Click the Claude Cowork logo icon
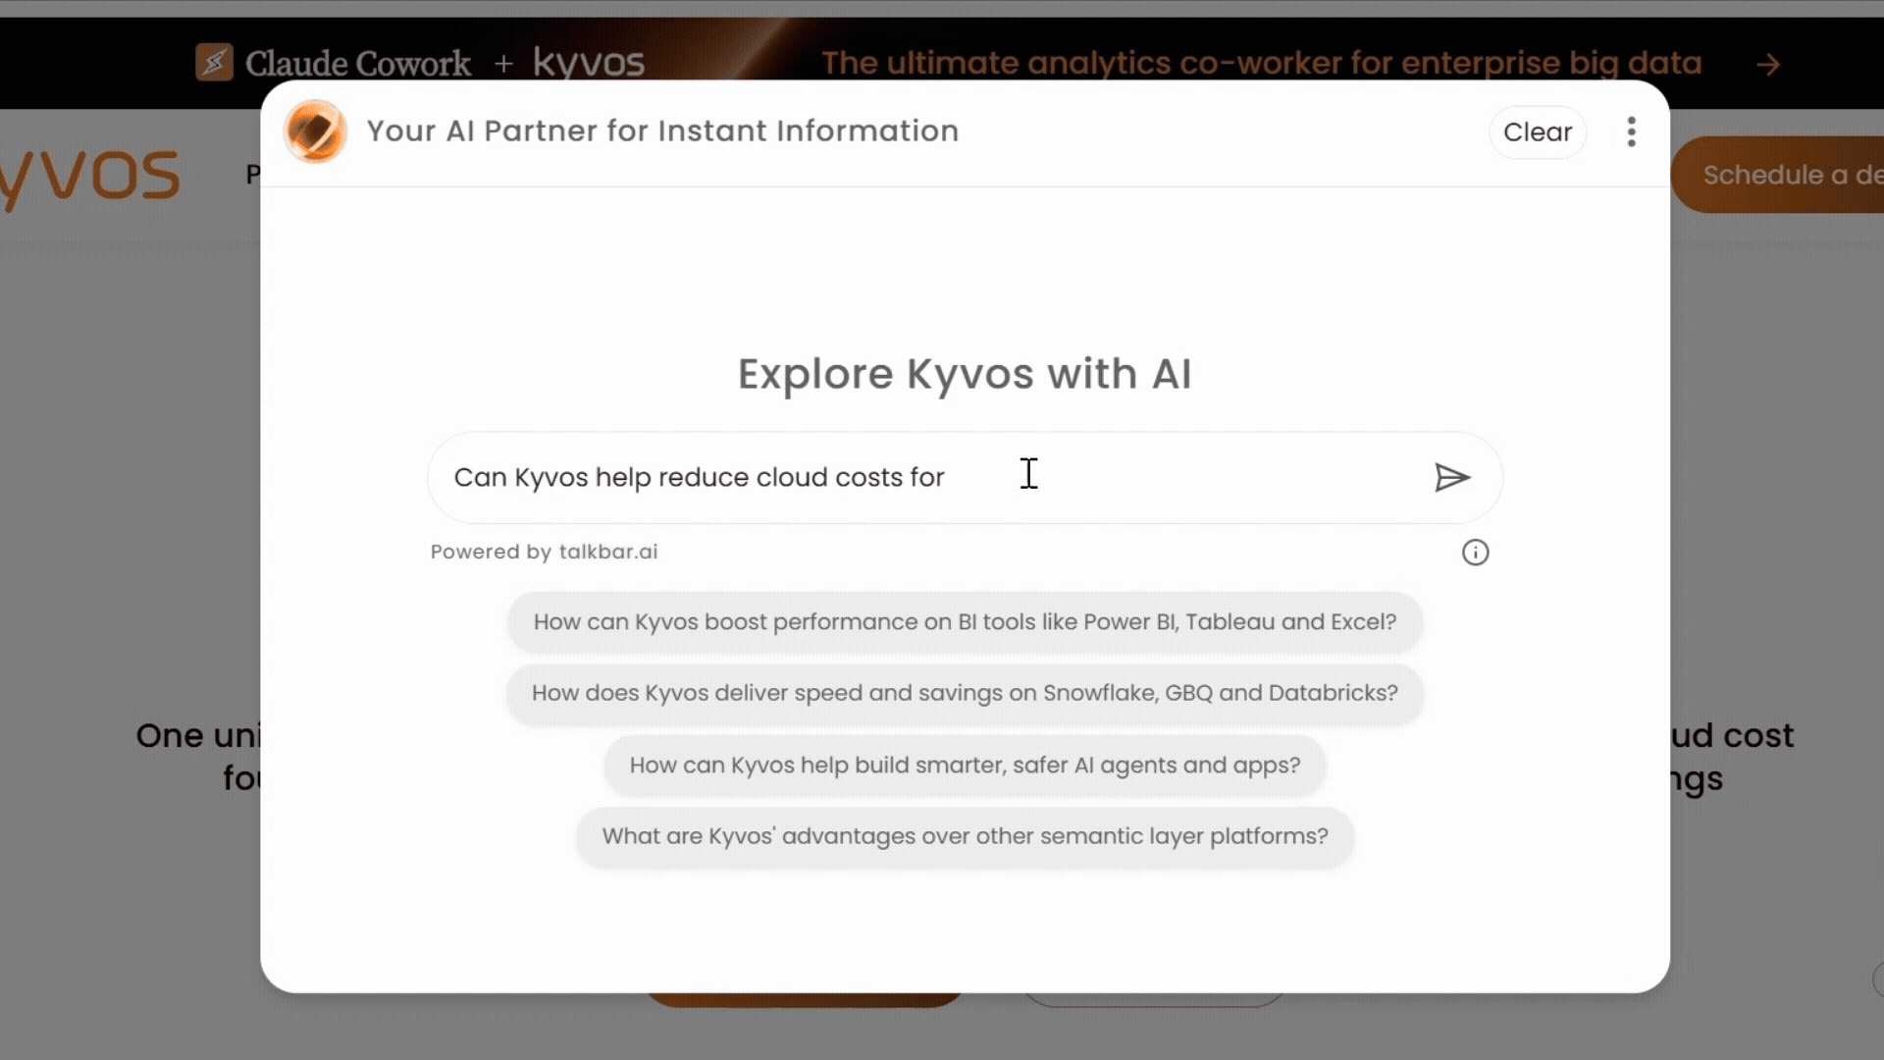1884x1060 pixels. [214, 63]
